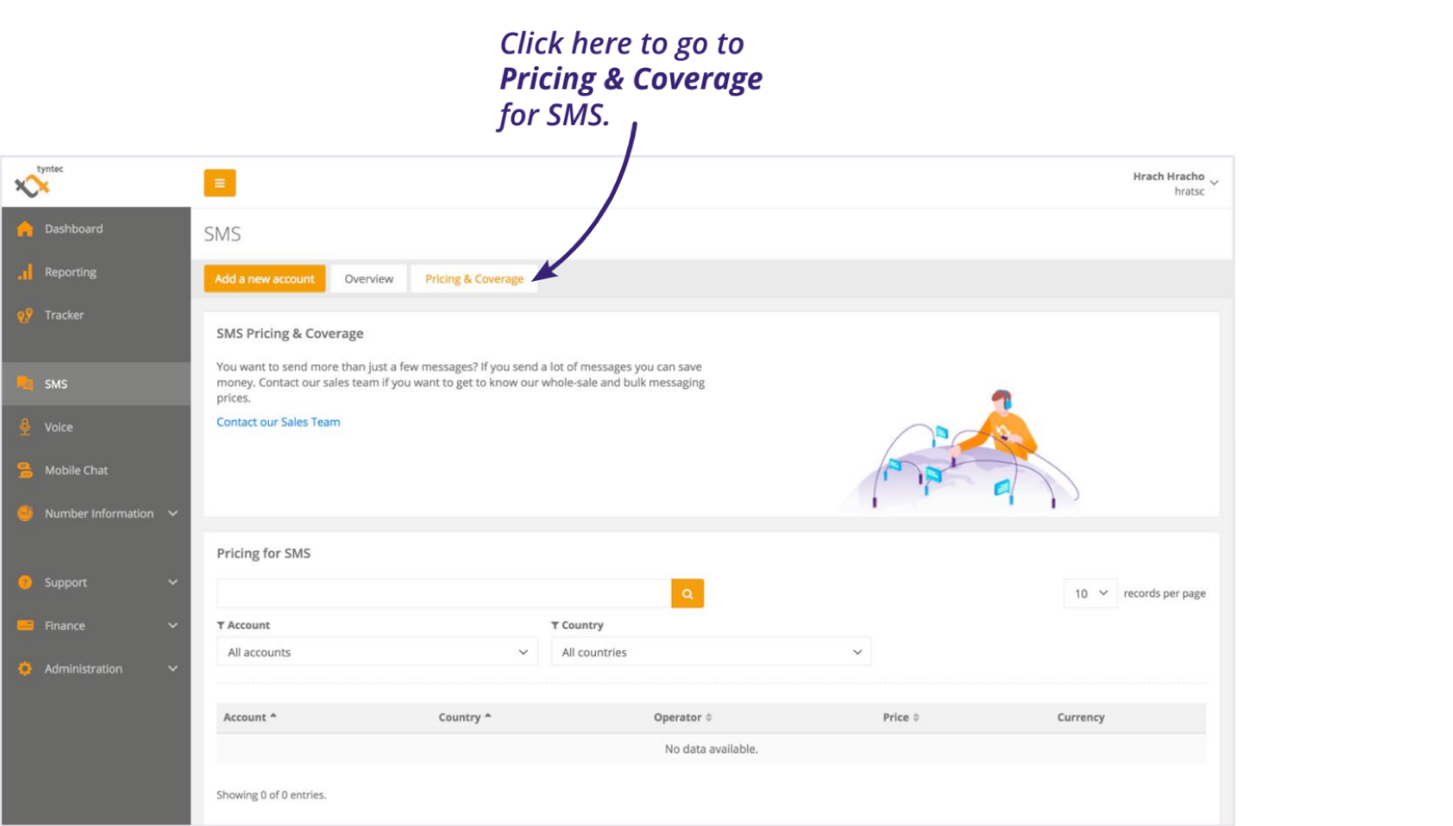1453x826 pixels.
Task: Click Add a new account button
Action: coord(264,279)
